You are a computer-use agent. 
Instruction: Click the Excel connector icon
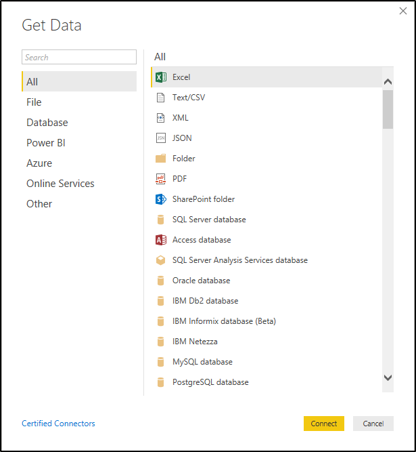[x=161, y=77]
